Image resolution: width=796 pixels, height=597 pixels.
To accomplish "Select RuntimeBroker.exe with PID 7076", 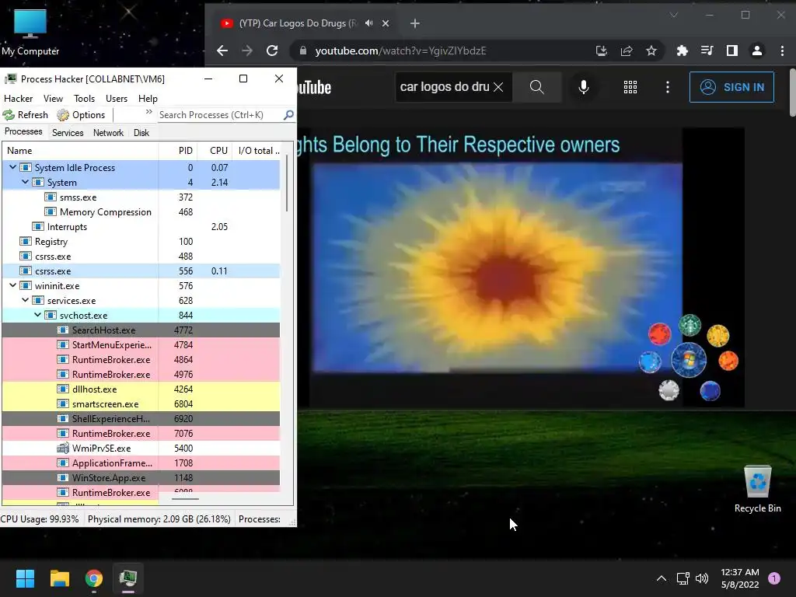I will coord(141,433).
